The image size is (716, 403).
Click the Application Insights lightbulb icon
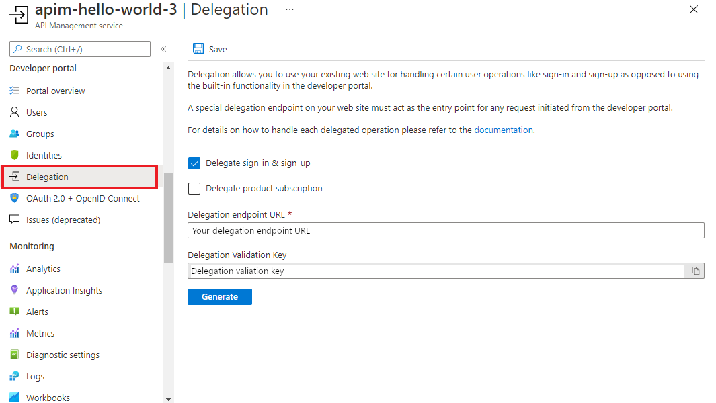pyautogui.click(x=15, y=290)
